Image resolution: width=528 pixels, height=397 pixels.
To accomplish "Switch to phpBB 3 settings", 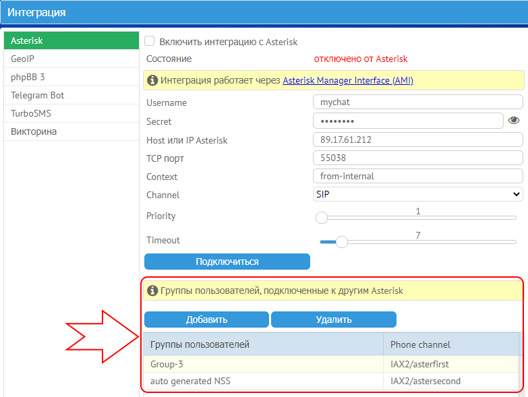I will pyautogui.click(x=69, y=78).
